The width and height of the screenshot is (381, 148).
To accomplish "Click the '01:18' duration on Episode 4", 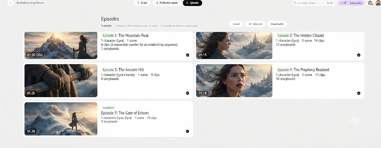I will click(203, 93).
